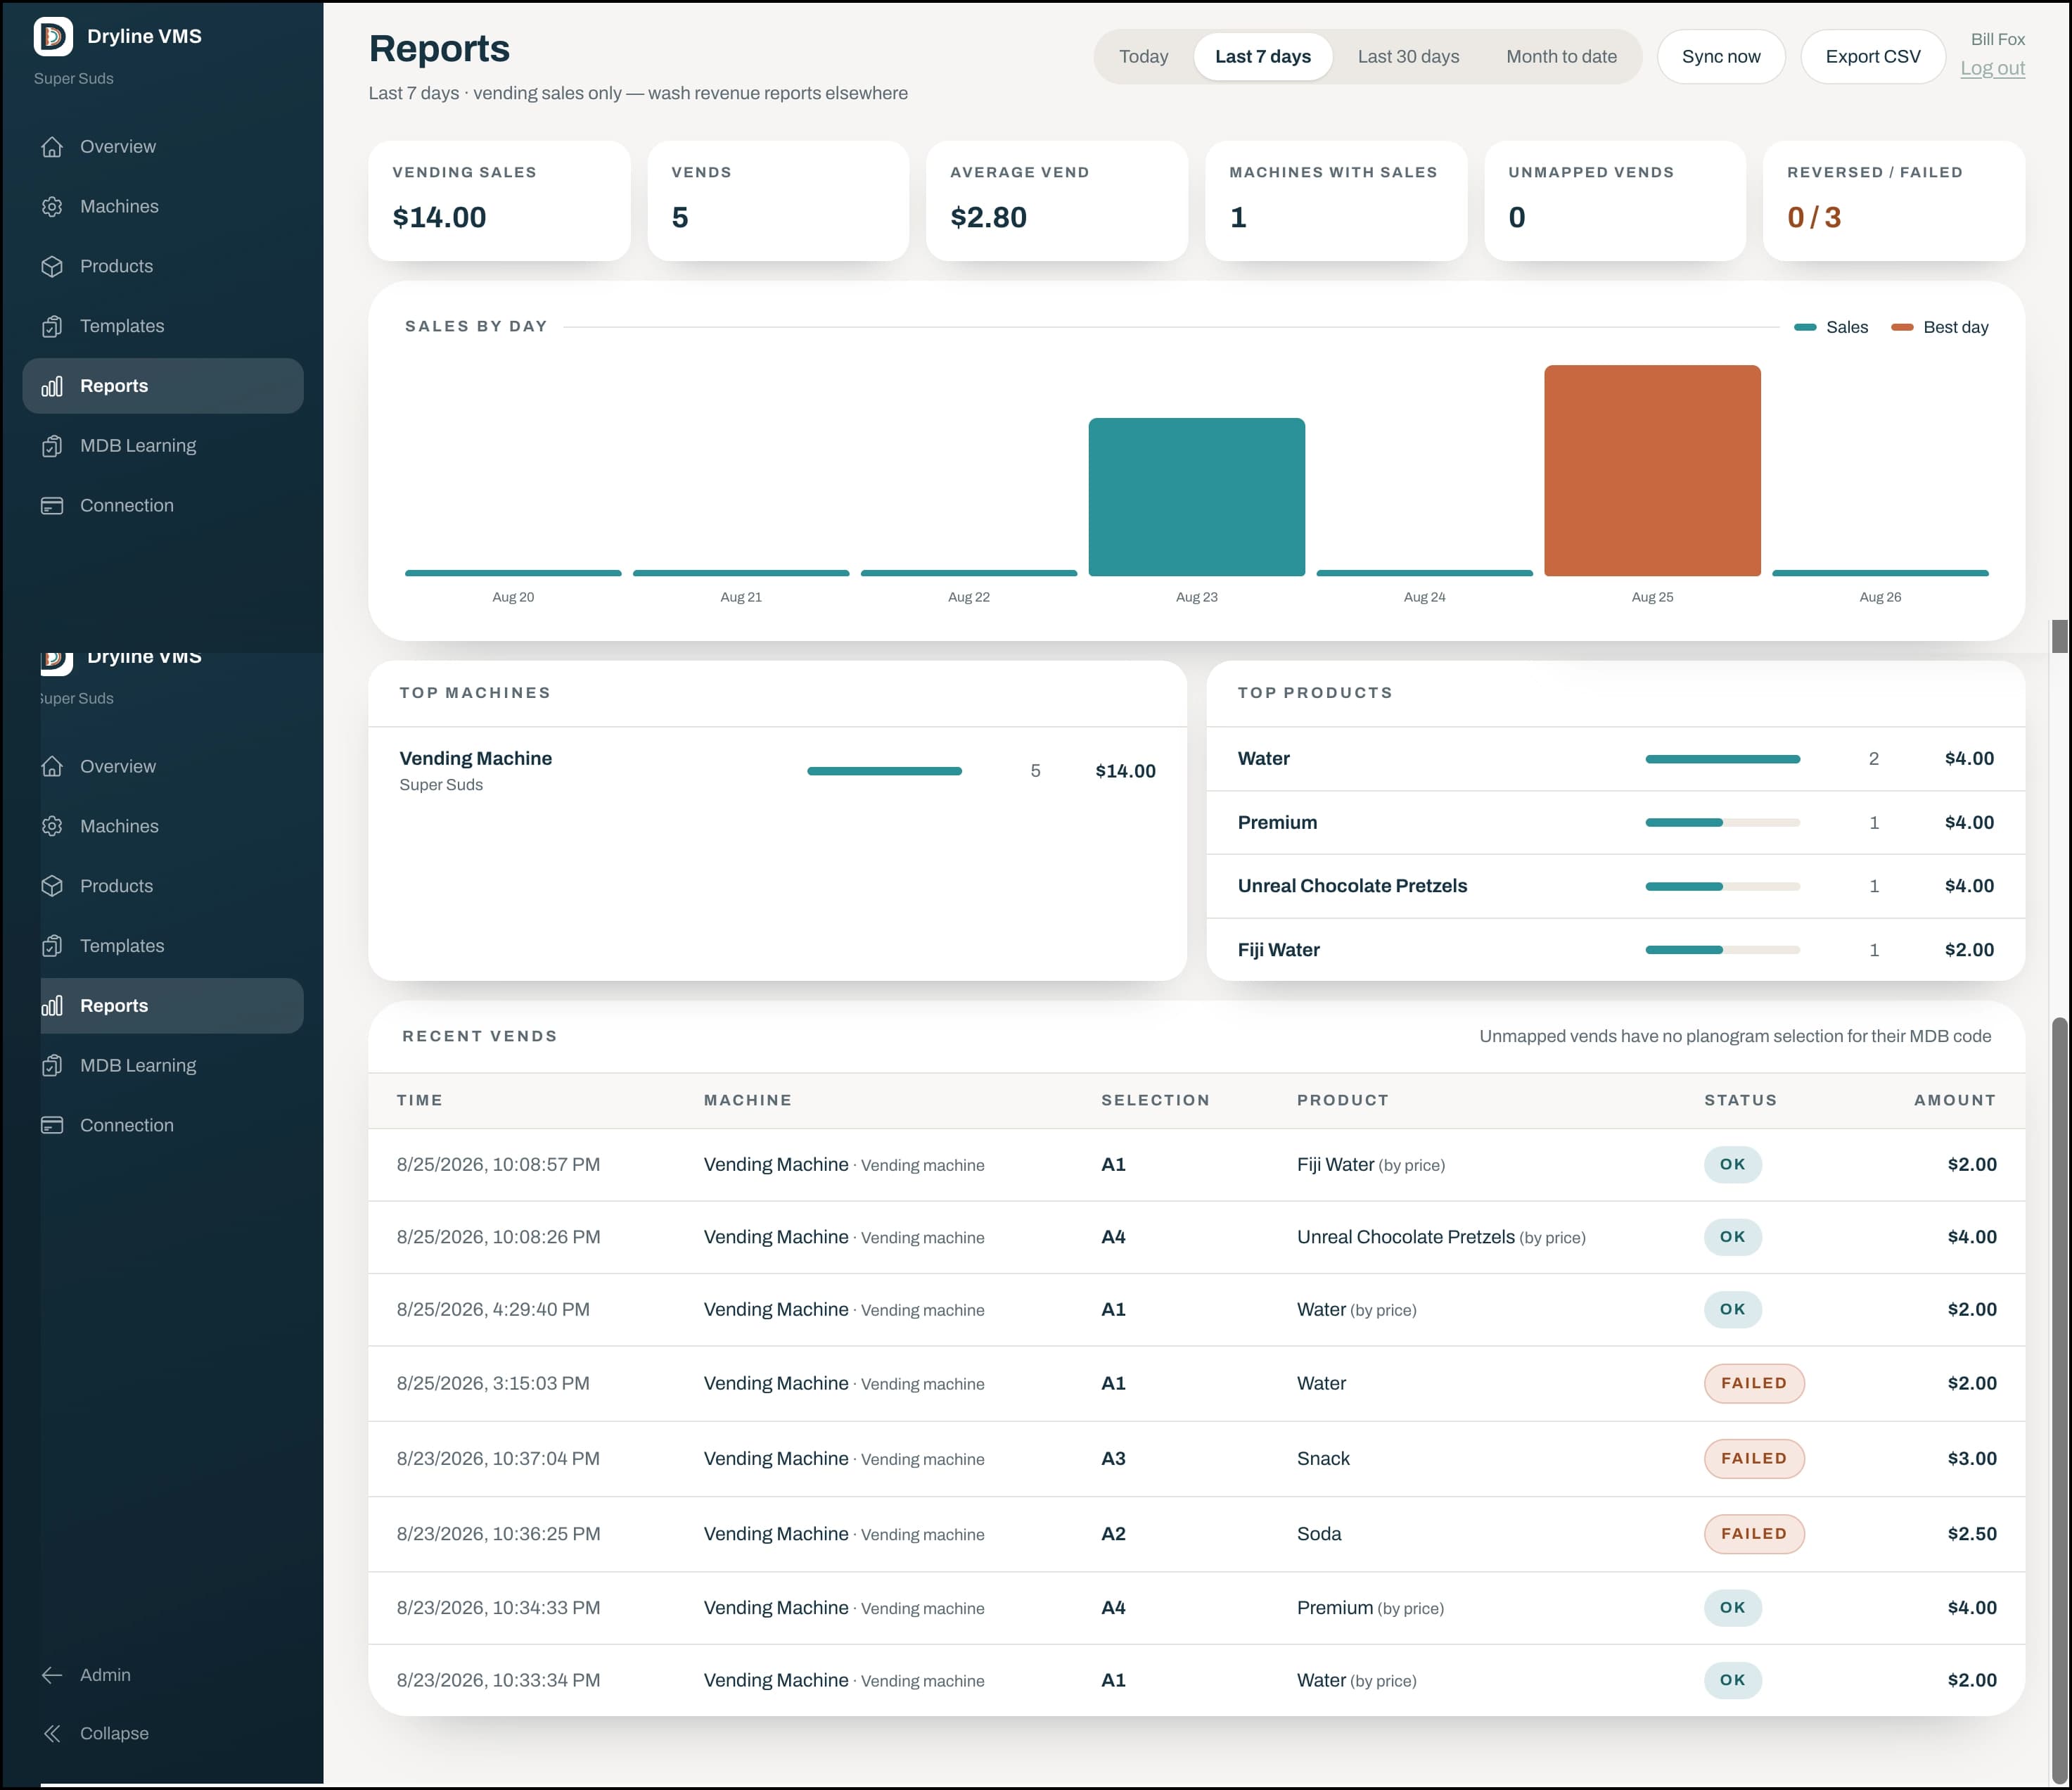The height and width of the screenshot is (1790, 2072).
Task: Click the Vending Machine progress bar in Top Machines
Action: pos(884,771)
